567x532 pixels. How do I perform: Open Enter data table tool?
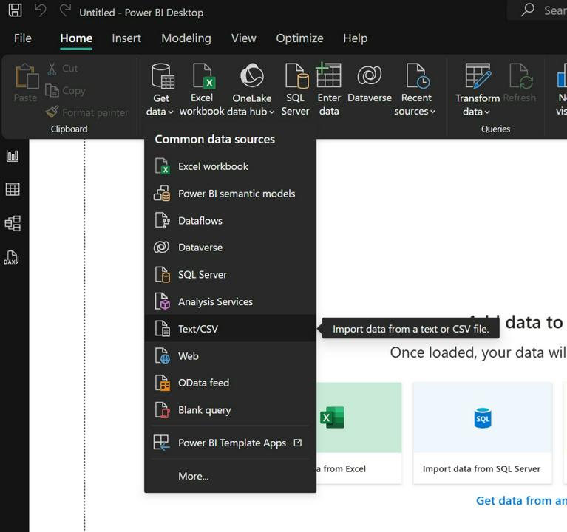pyautogui.click(x=329, y=89)
